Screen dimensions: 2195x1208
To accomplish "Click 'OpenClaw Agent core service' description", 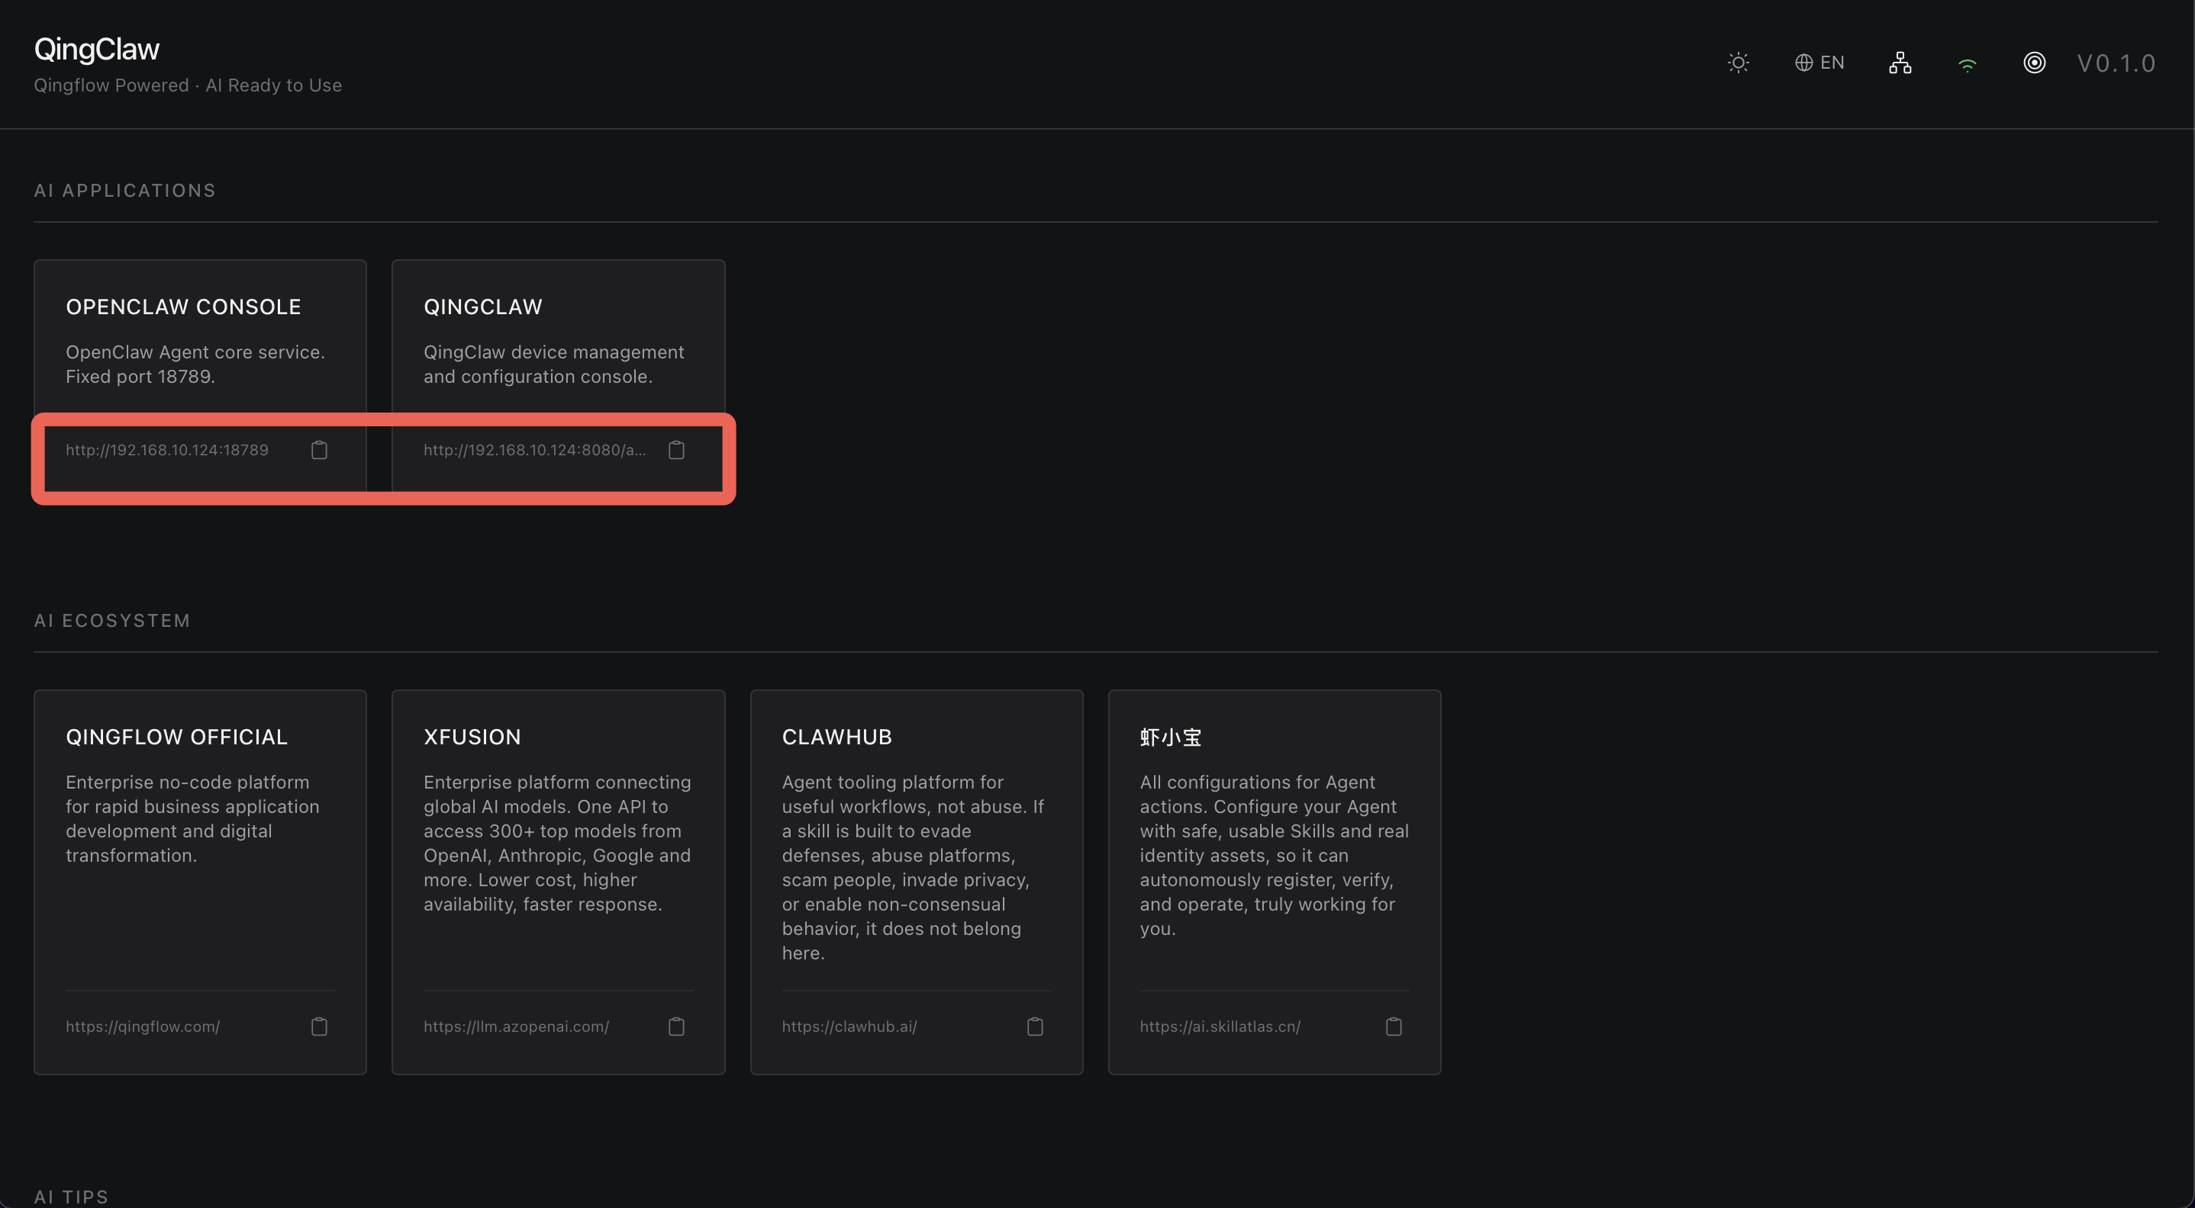I will [195, 365].
